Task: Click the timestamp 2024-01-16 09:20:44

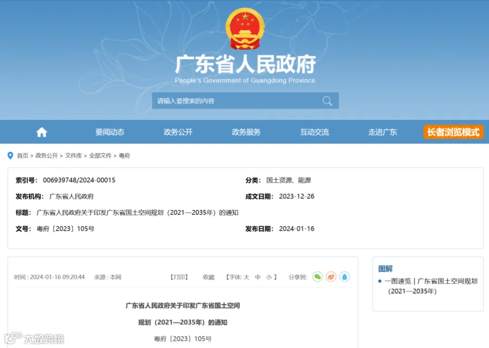Action: 58,277
